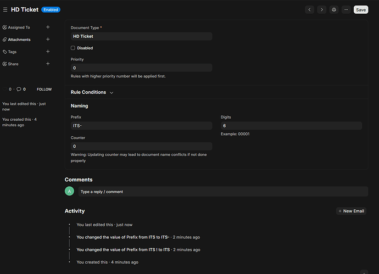Add attachment with the plus icon
This screenshot has height=274, width=379.
48,40
